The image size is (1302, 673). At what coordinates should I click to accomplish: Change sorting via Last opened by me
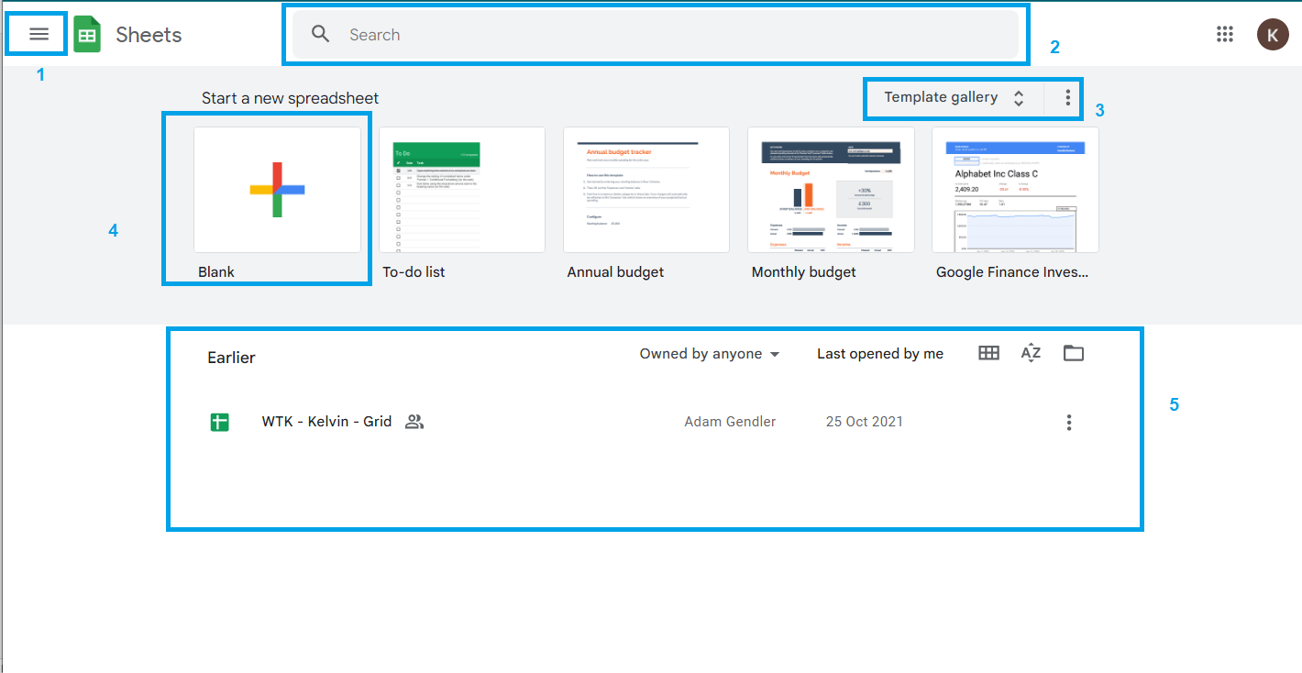[x=878, y=353]
